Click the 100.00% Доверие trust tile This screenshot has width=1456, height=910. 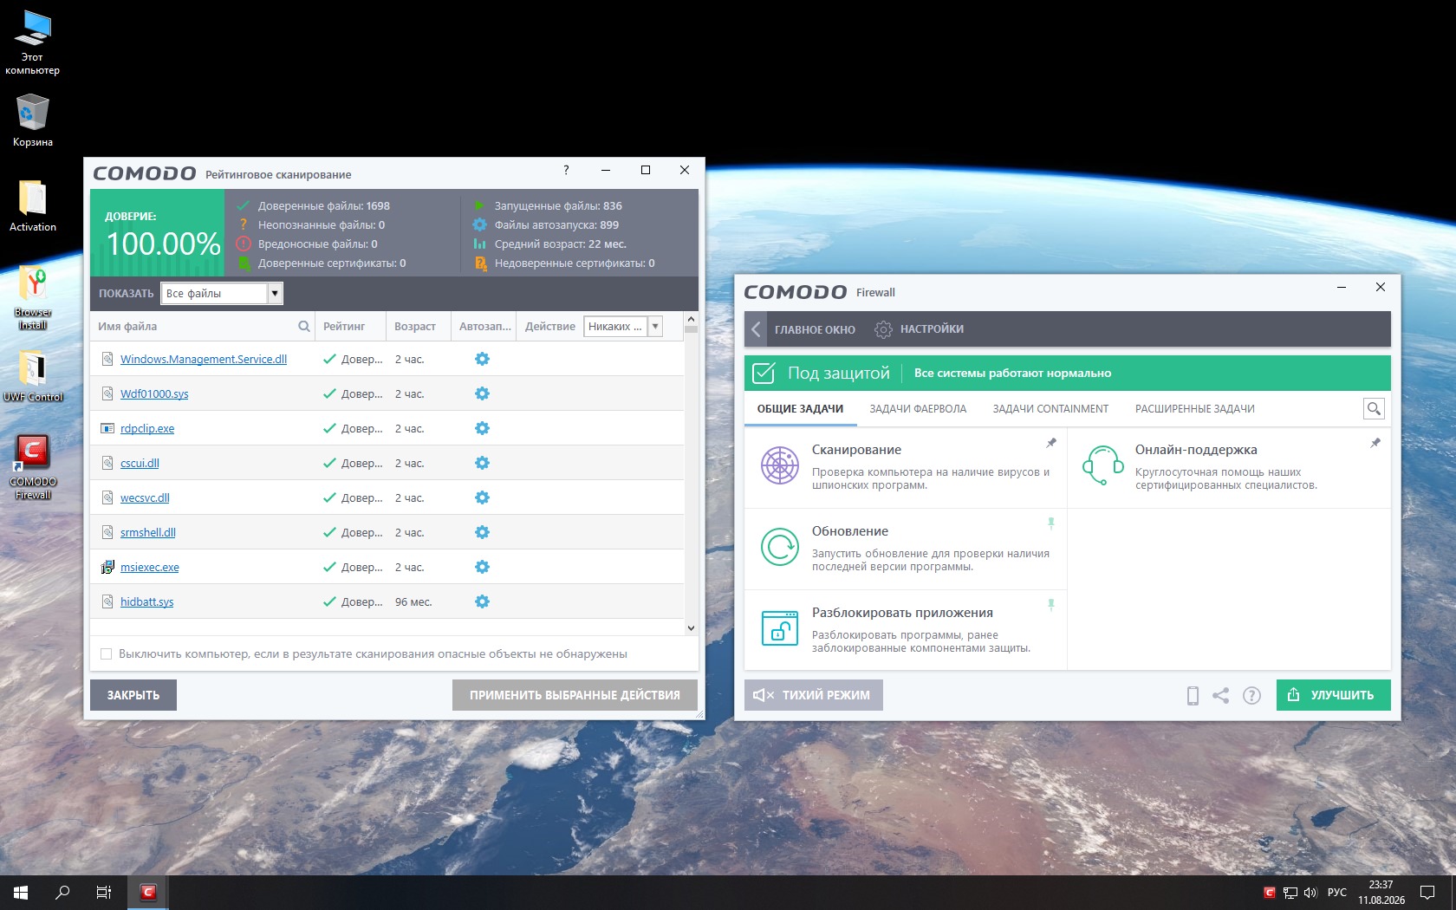tap(158, 233)
